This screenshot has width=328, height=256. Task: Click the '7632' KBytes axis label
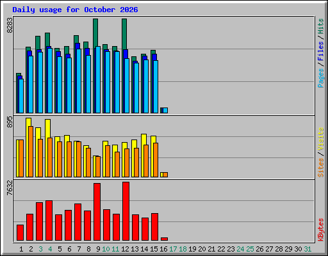(x=10, y=188)
